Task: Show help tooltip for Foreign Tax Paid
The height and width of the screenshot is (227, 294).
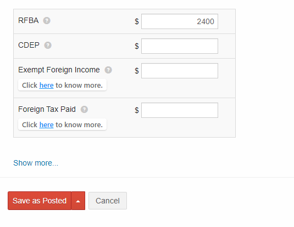Action: tap(84, 110)
